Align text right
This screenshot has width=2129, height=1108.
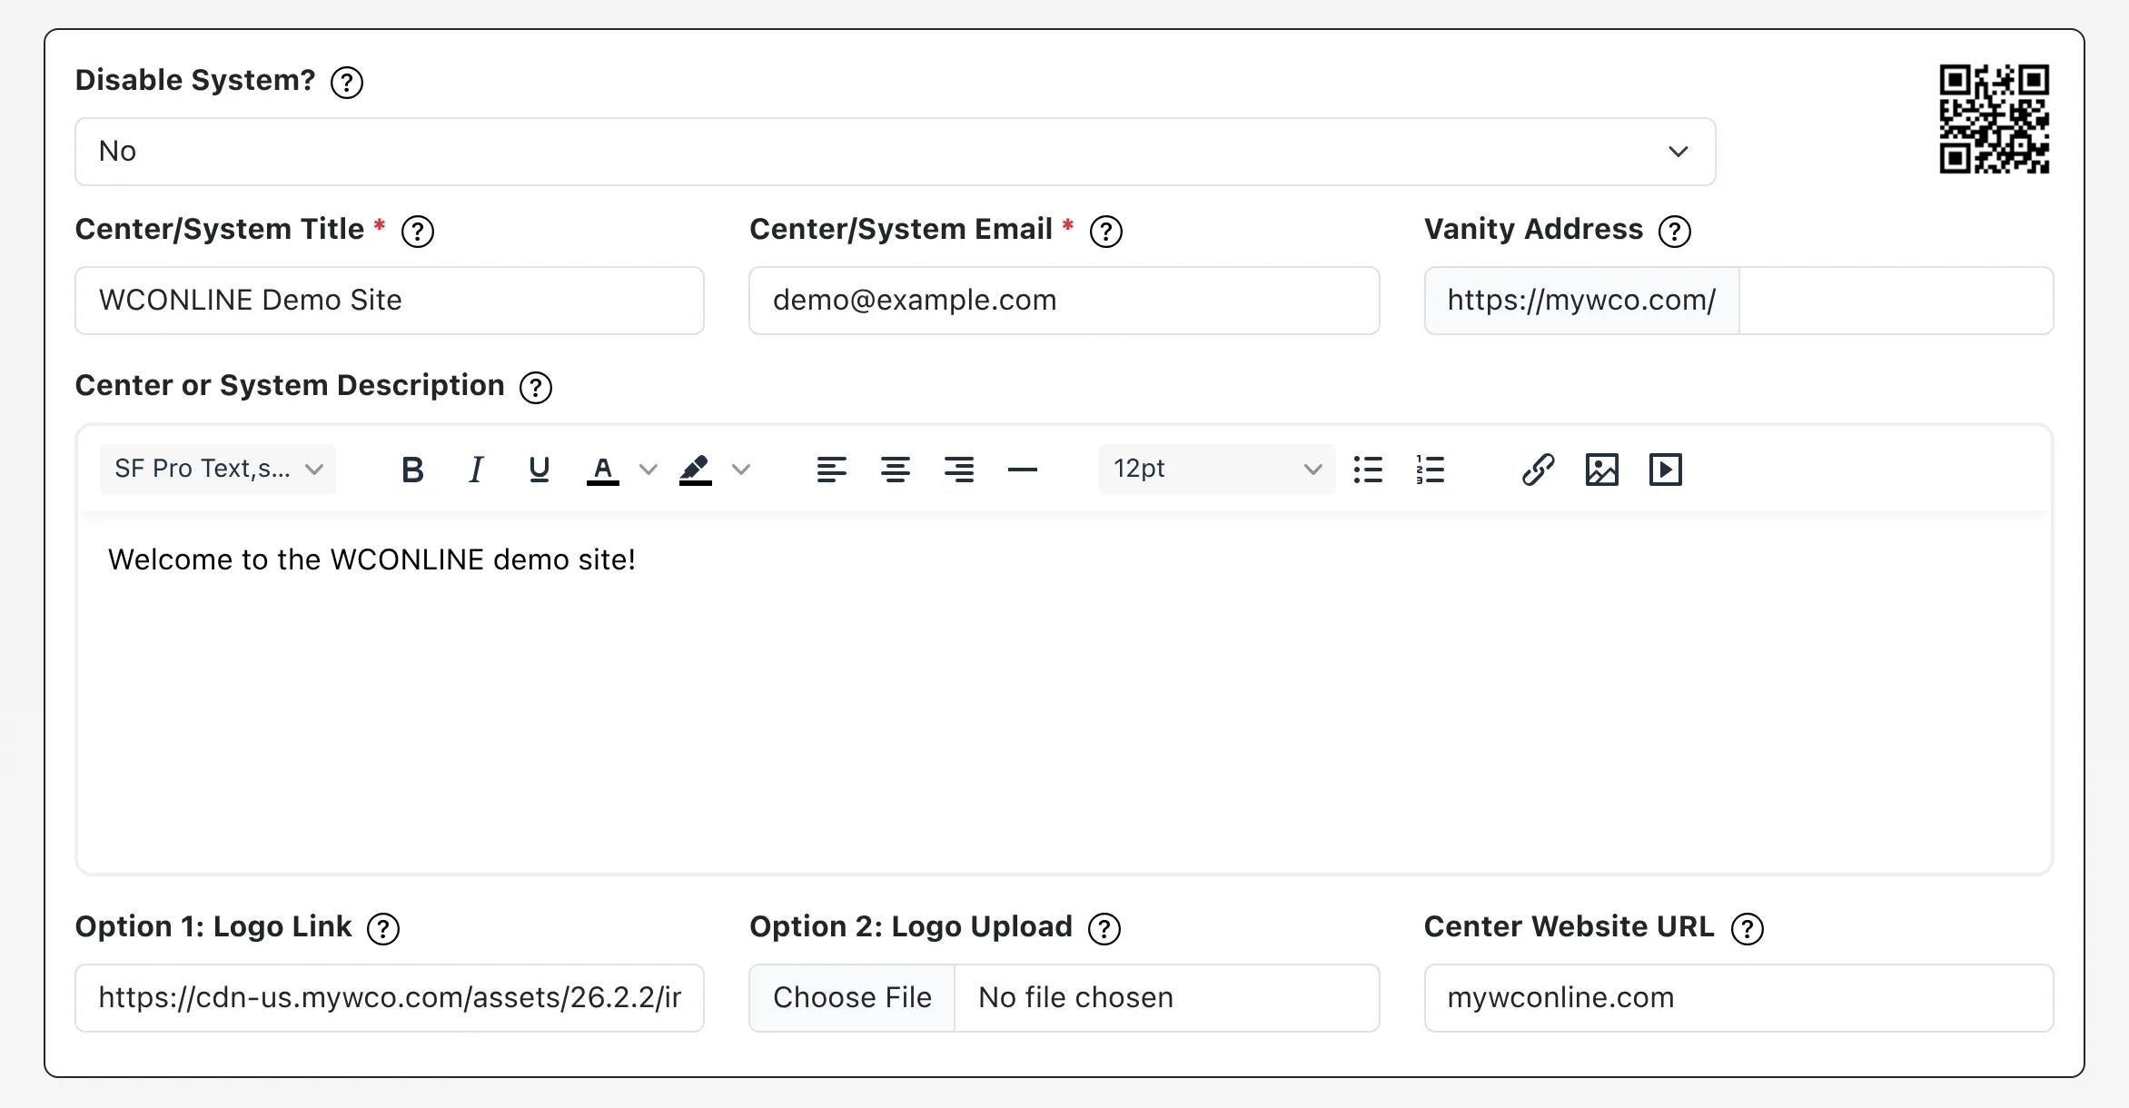[x=959, y=470]
